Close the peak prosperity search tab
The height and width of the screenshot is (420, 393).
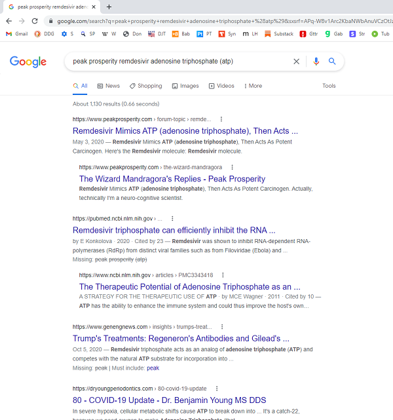tap(94, 7)
